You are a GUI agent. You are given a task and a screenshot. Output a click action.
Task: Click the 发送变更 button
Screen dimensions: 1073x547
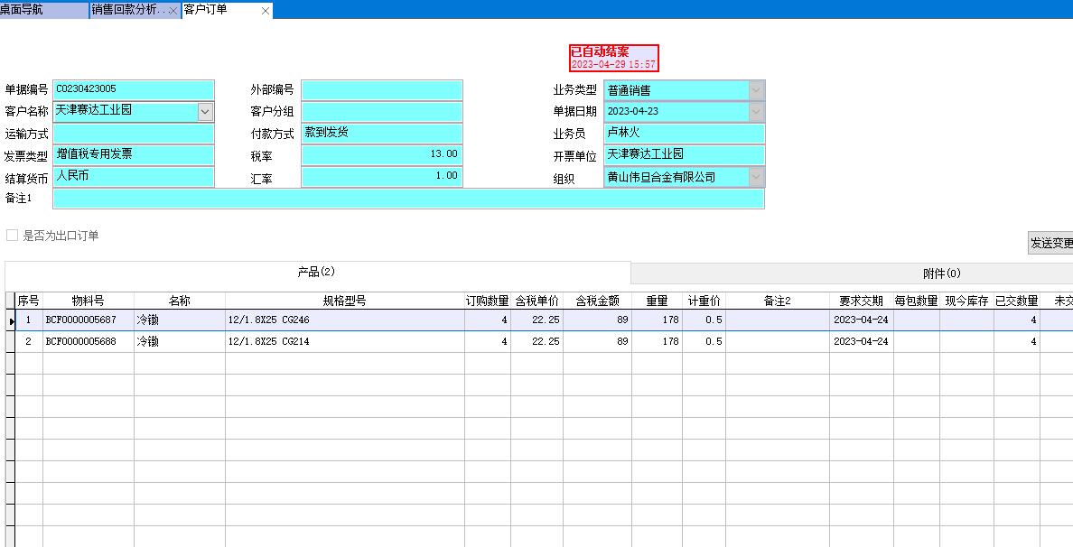pyautogui.click(x=1051, y=243)
